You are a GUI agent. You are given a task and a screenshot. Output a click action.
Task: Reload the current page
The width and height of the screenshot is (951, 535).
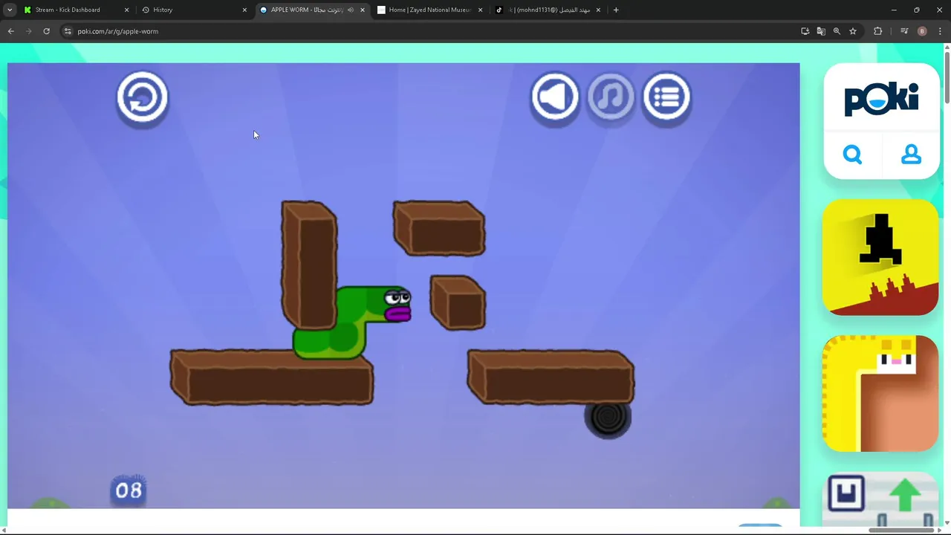click(x=47, y=31)
